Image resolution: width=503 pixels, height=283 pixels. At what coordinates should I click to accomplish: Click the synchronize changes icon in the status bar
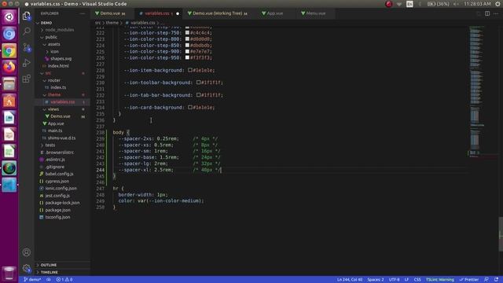click(x=49, y=280)
